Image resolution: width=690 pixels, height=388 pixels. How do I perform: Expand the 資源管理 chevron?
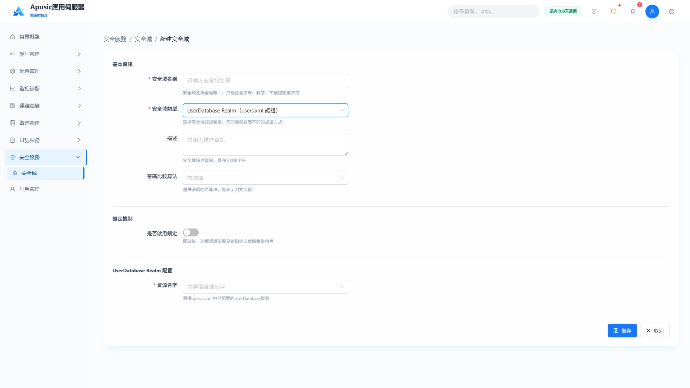pyautogui.click(x=79, y=123)
